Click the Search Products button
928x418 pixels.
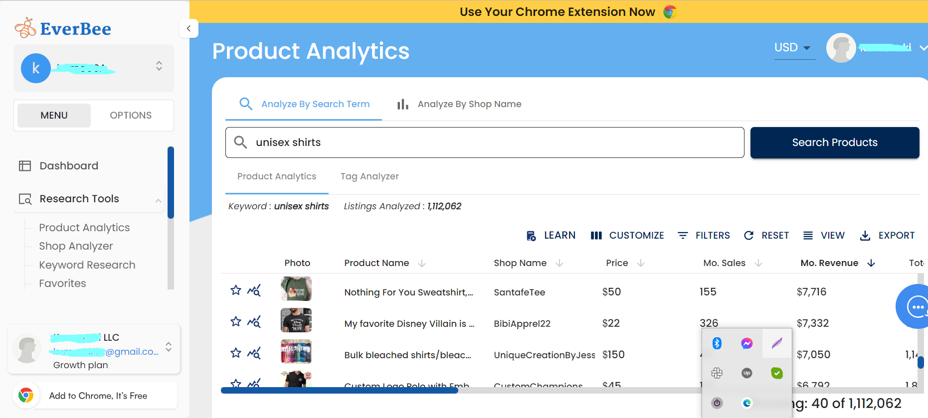click(x=834, y=142)
